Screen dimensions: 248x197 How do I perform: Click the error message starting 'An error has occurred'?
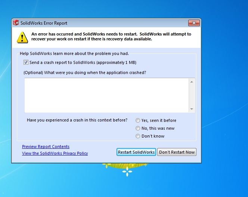point(111,36)
